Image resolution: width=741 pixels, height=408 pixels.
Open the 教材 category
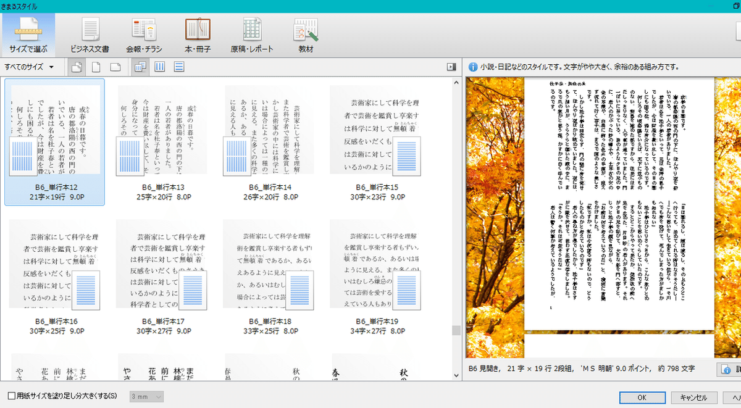306,35
